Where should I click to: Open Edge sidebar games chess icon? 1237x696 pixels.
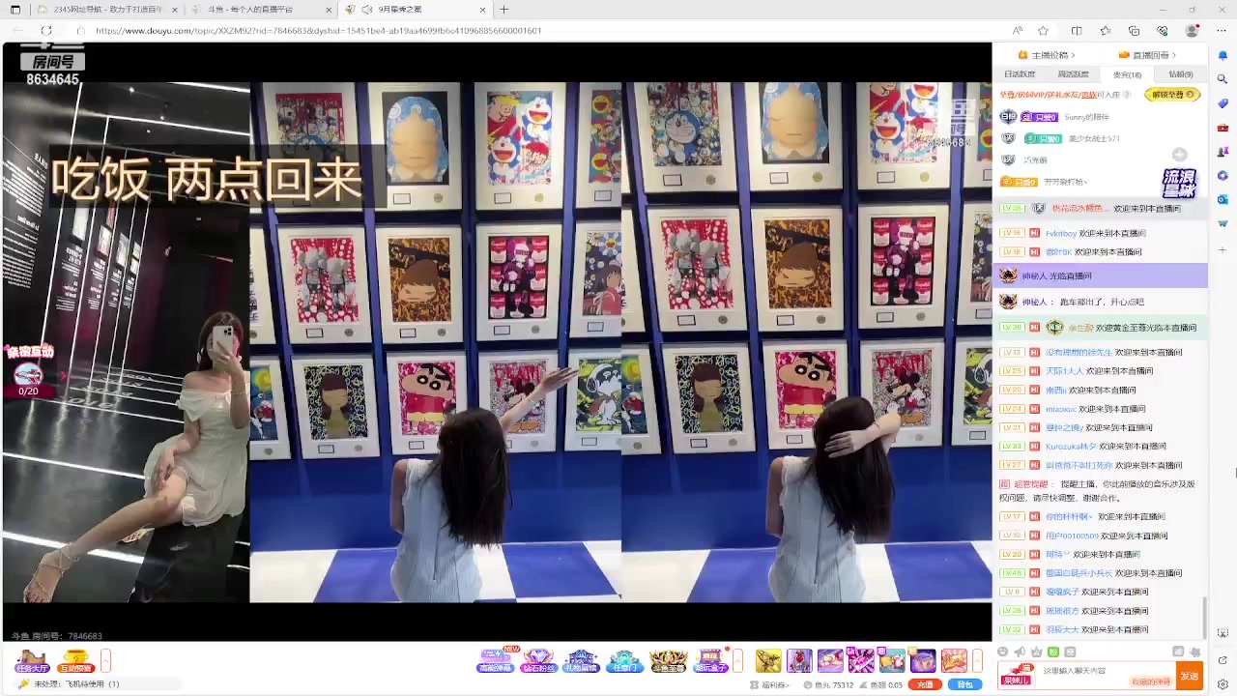[x=1223, y=151]
